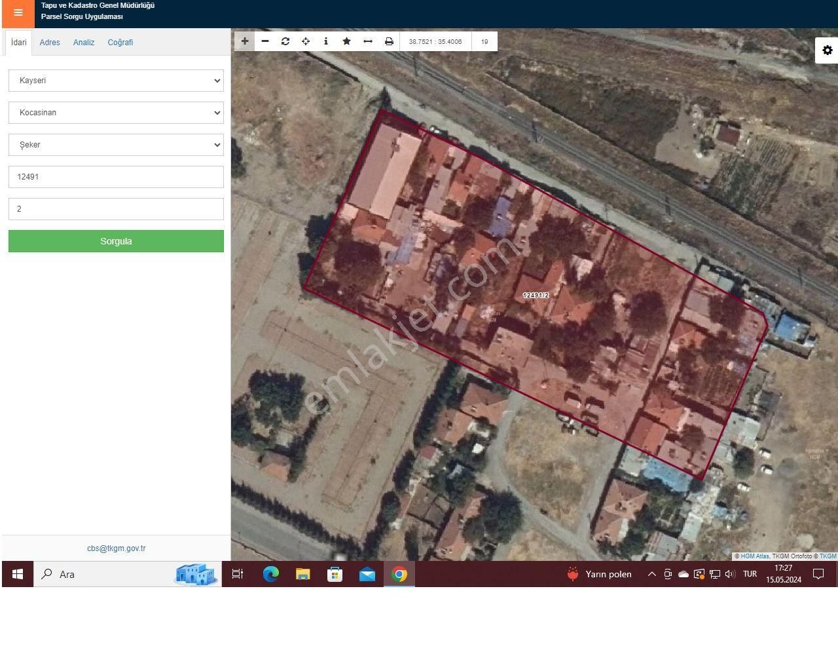
Task: Click the 38.7521 : 35.4006 coordinate display
Action: tap(435, 41)
